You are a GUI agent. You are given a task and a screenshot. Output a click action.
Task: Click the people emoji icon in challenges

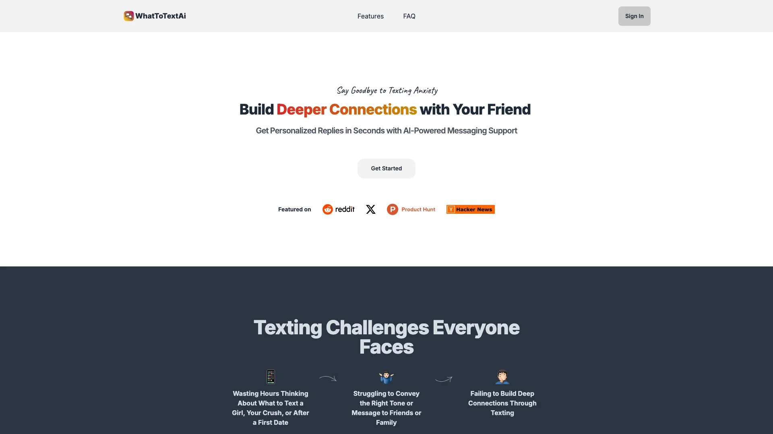coord(386,377)
